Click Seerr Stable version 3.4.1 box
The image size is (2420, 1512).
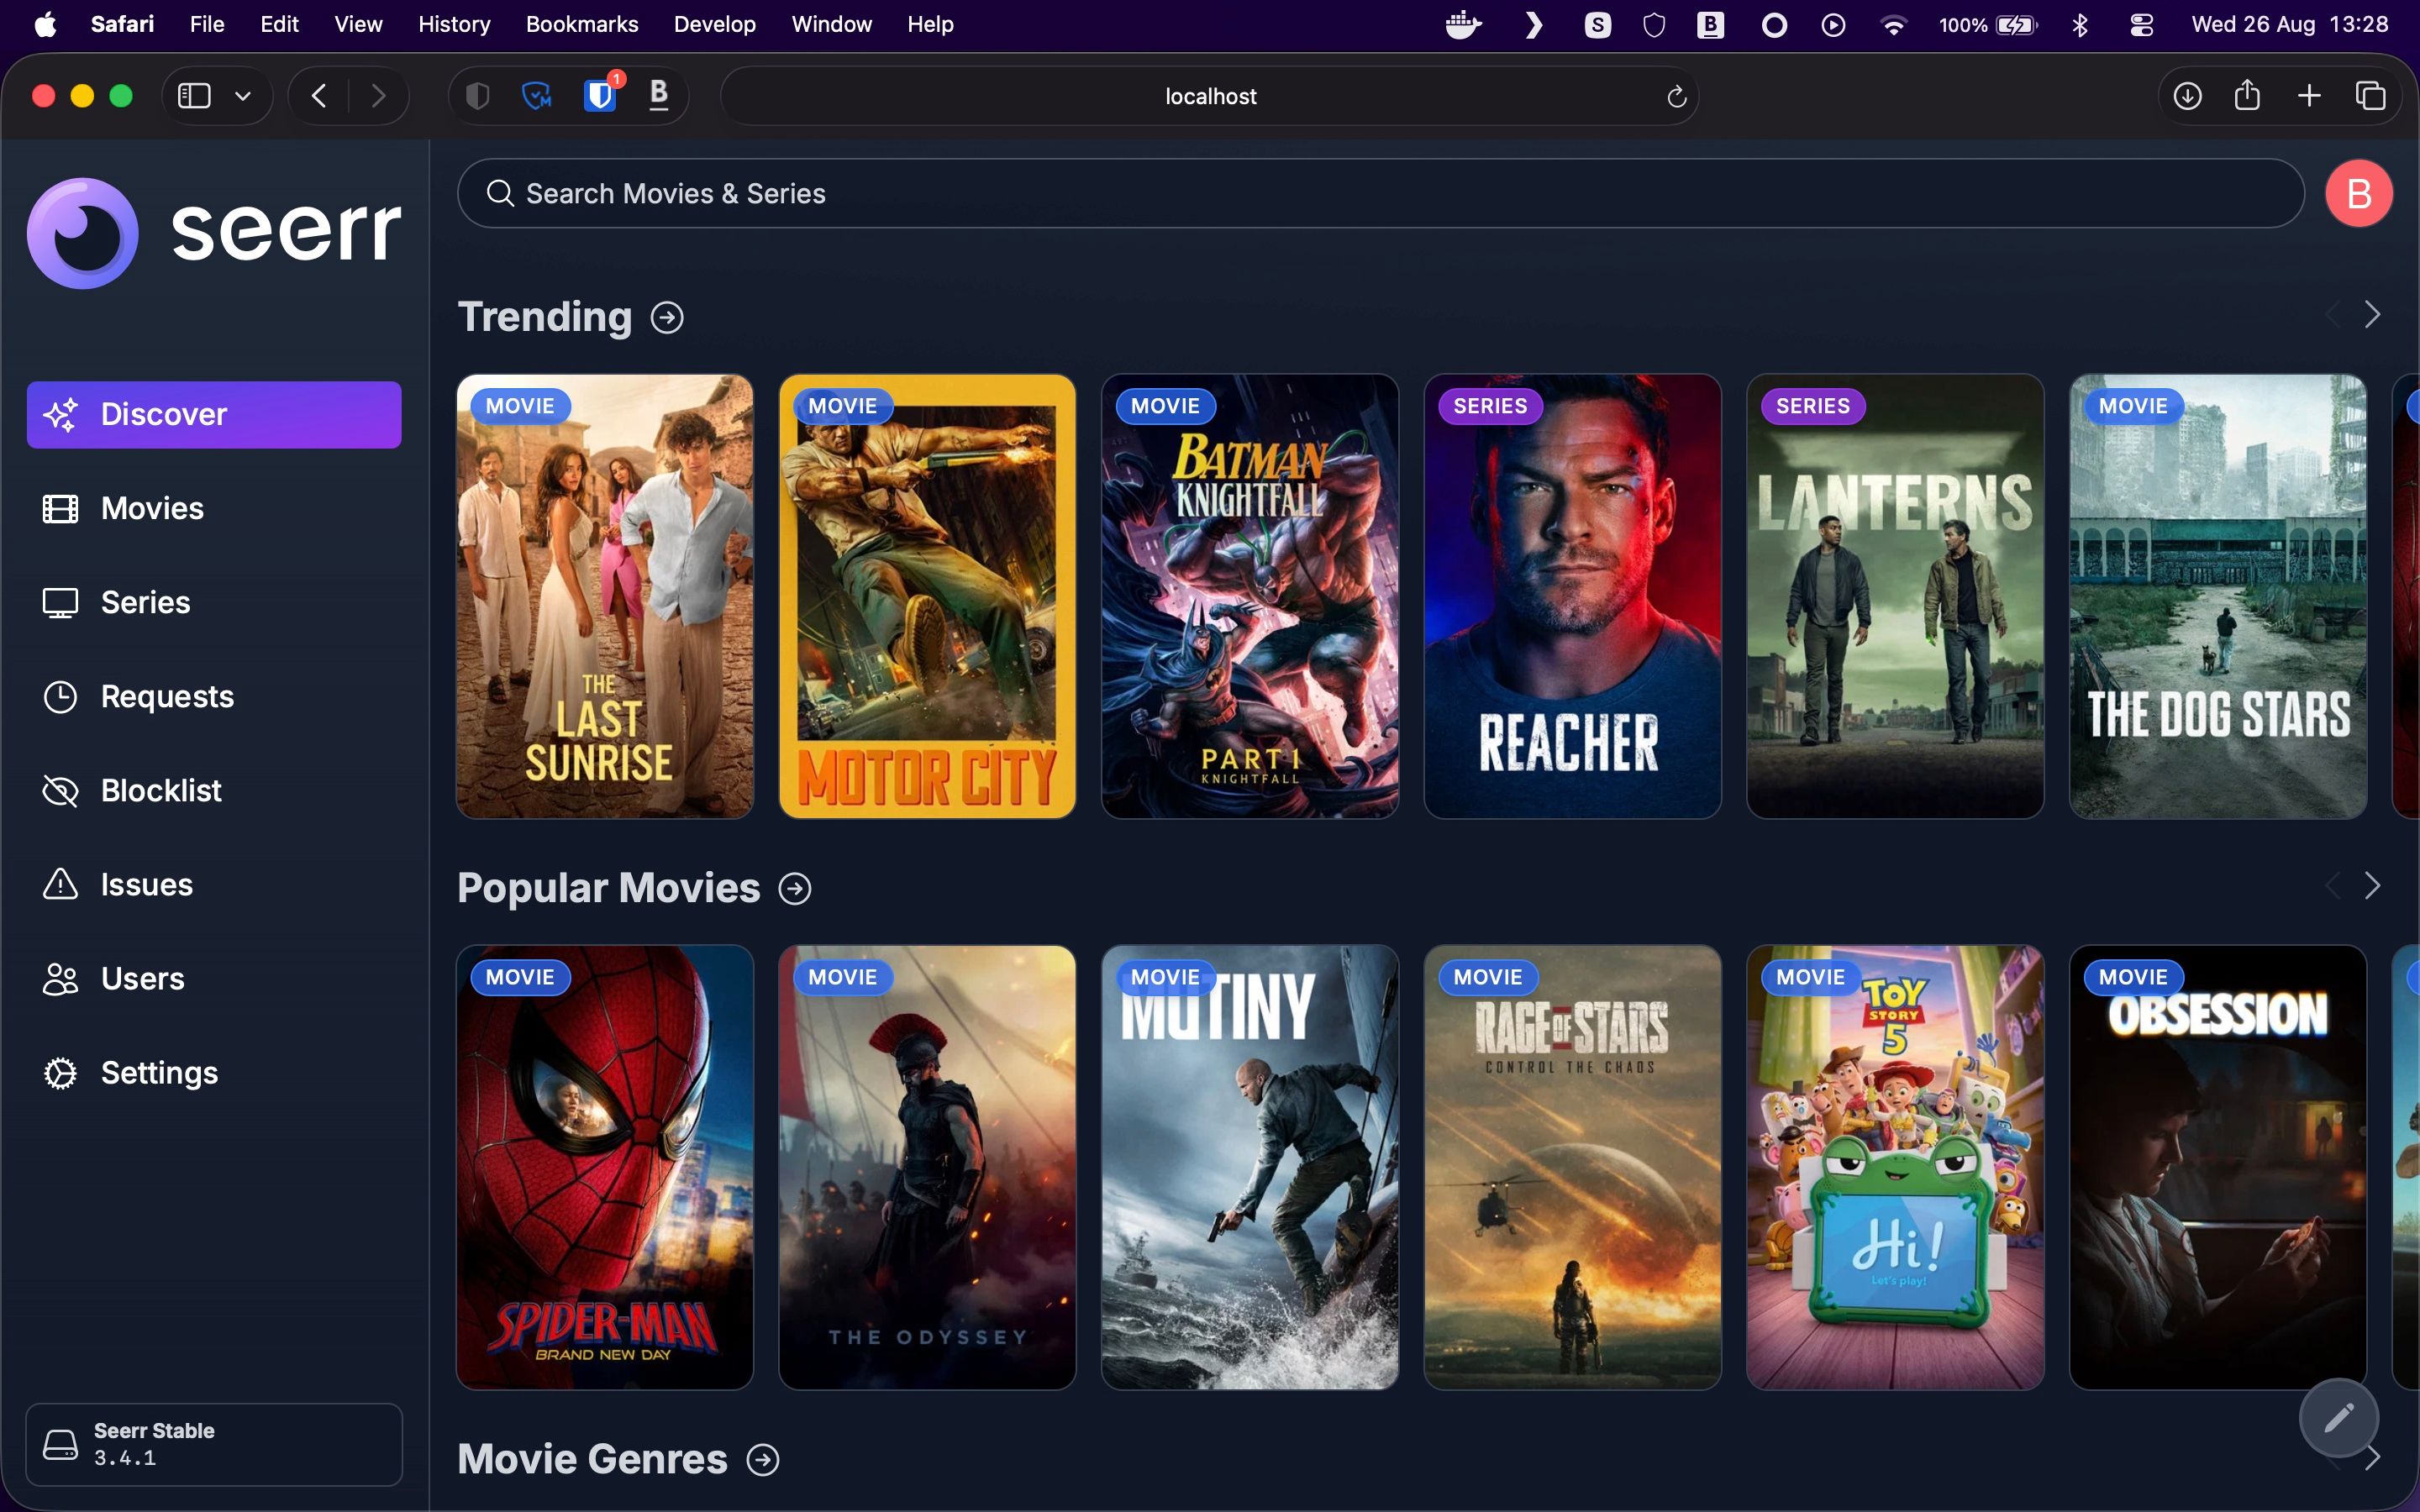[x=214, y=1444]
